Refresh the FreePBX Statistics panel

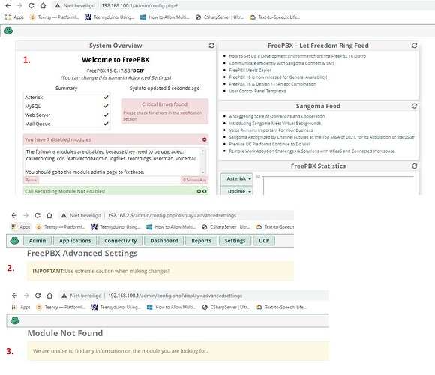[414, 166]
